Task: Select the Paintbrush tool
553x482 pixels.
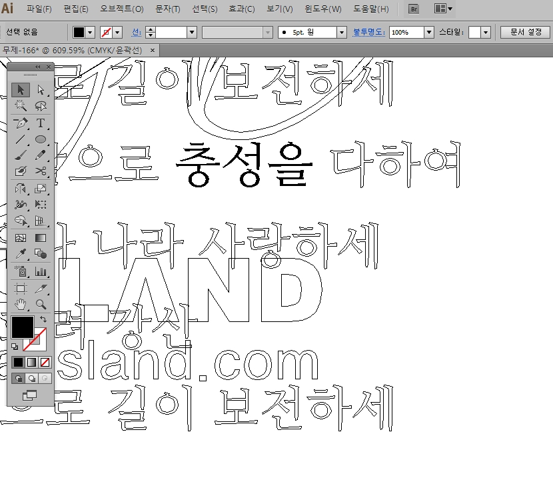Action: click(x=21, y=155)
